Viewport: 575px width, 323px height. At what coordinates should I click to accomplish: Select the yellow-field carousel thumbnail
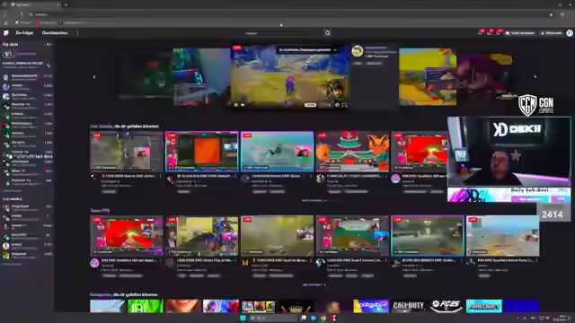pos(428,77)
